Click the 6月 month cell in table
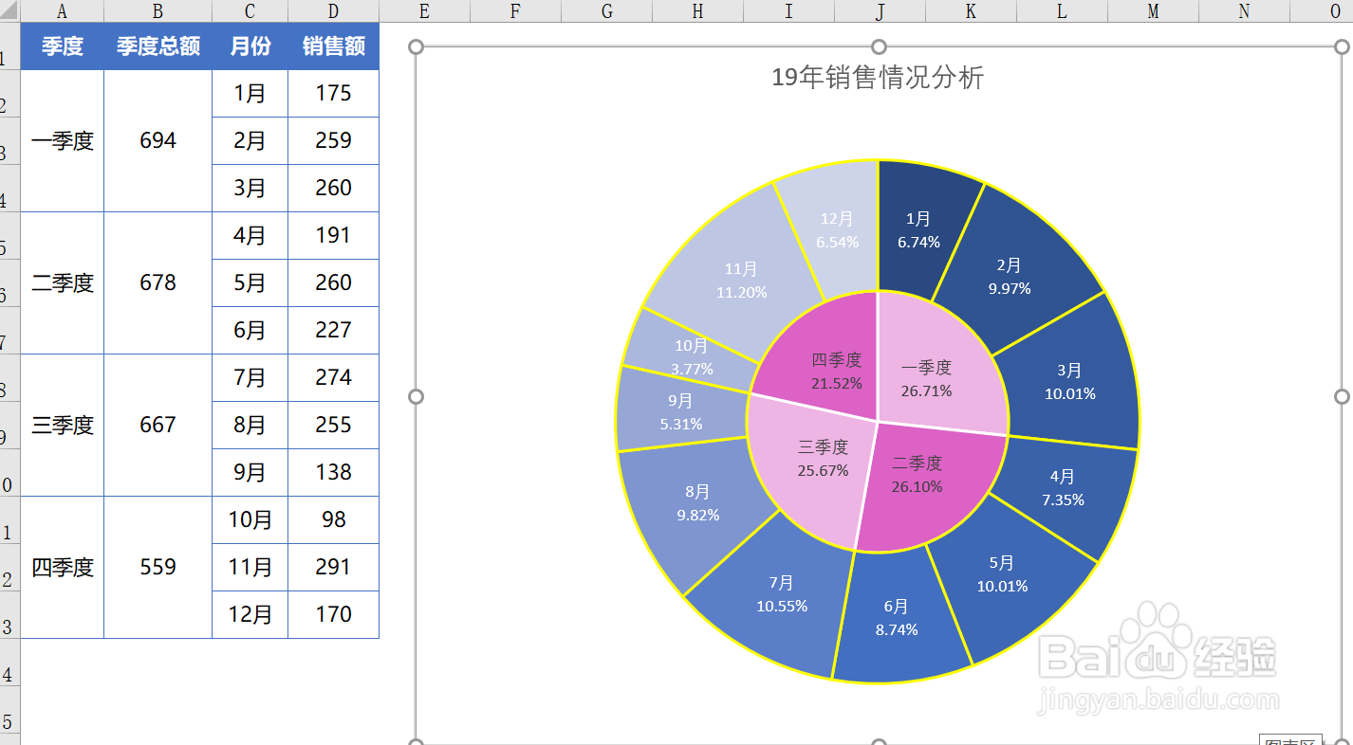The height and width of the screenshot is (745, 1353). tap(250, 331)
